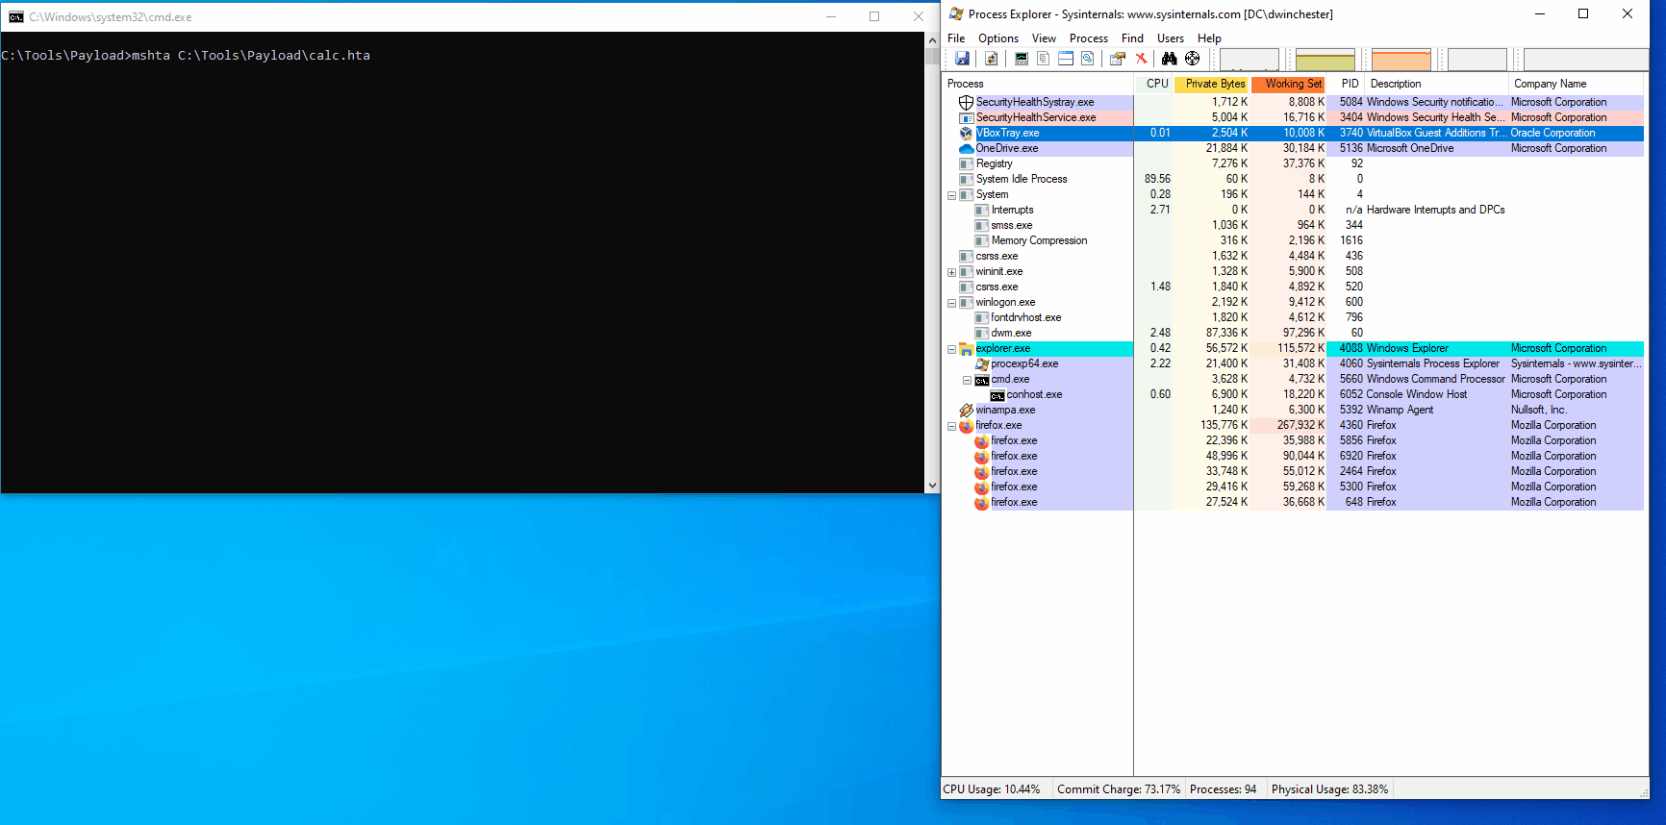Image resolution: width=1666 pixels, height=825 pixels.
Task: Click the Process column header
Action: coord(1038,84)
